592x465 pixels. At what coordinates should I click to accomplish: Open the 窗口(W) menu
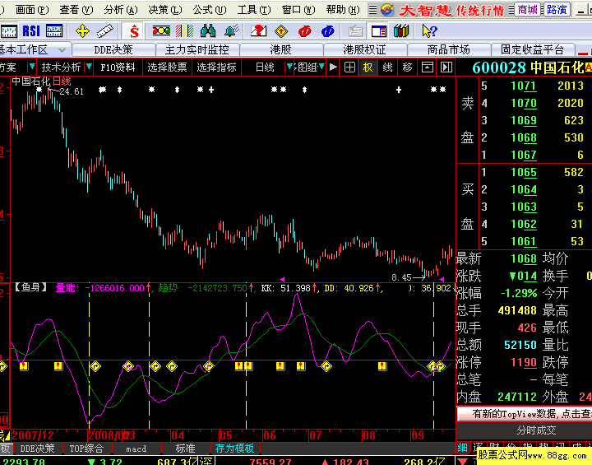coord(298,9)
